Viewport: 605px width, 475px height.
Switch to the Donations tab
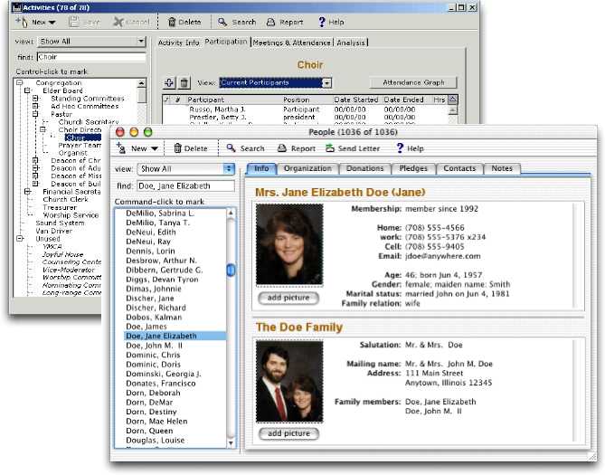pos(366,168)
